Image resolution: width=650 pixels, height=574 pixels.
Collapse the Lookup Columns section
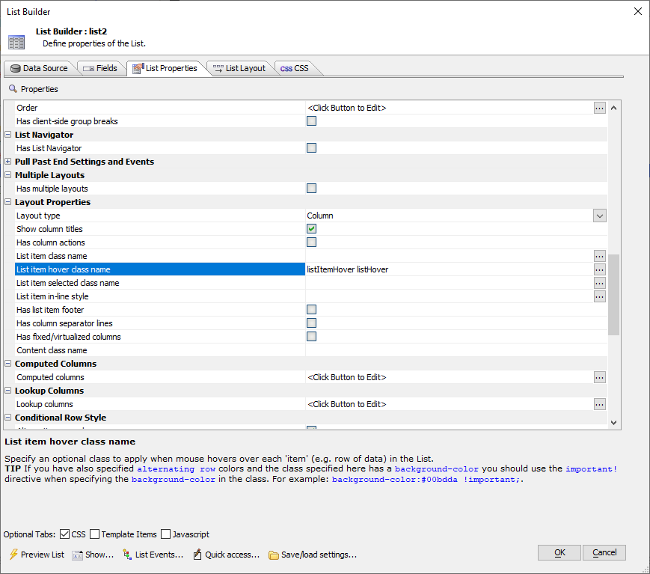(8, 390)
